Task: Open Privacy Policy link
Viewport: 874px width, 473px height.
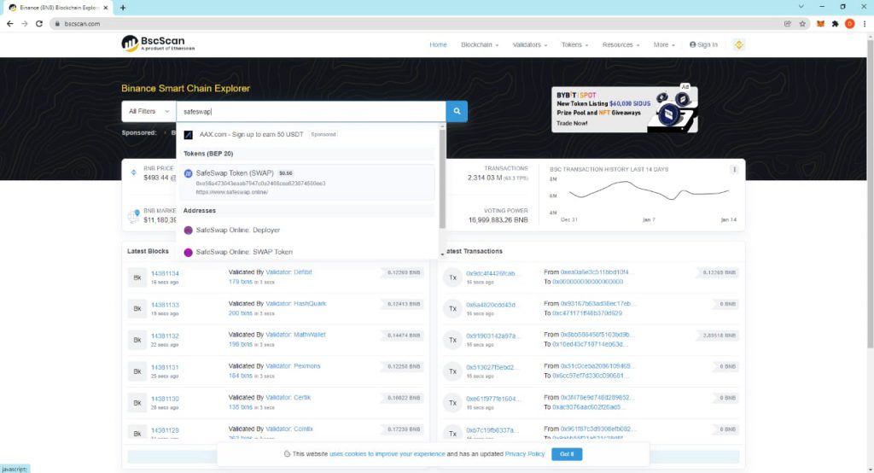Action: click(525, 454)
